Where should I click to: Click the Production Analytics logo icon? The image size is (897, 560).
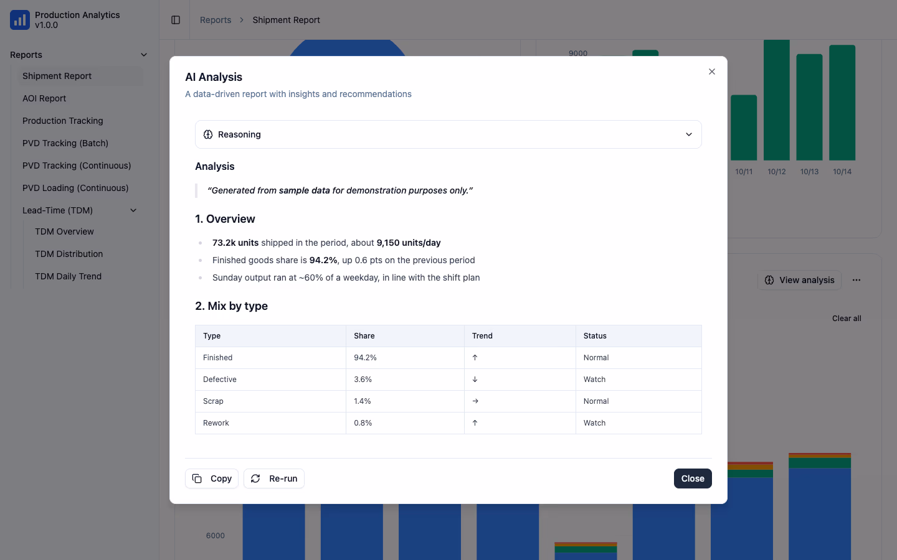click(20, 20)
